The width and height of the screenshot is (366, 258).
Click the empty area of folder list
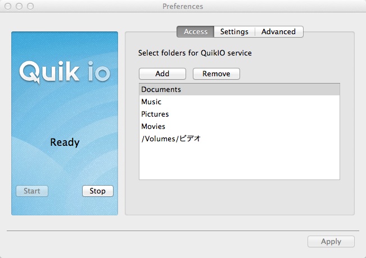239,163
